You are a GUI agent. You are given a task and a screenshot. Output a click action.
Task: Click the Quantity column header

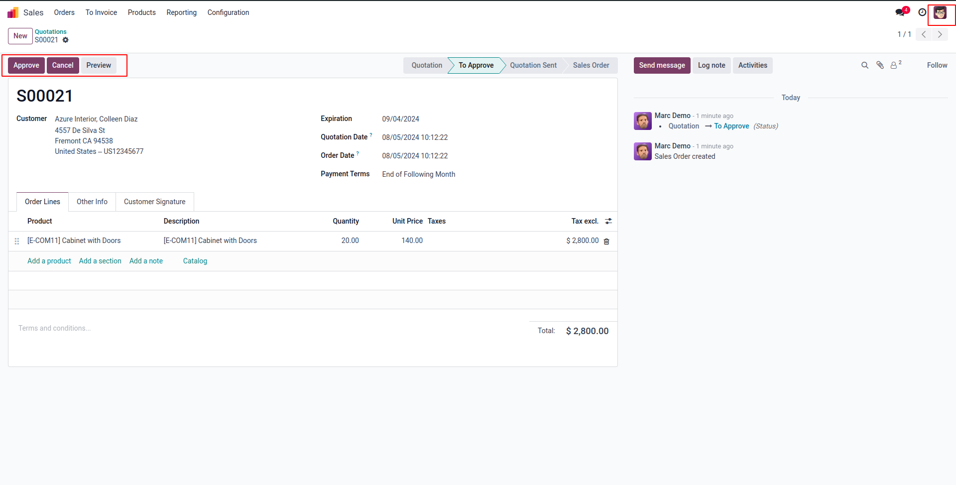pos(346,221)
